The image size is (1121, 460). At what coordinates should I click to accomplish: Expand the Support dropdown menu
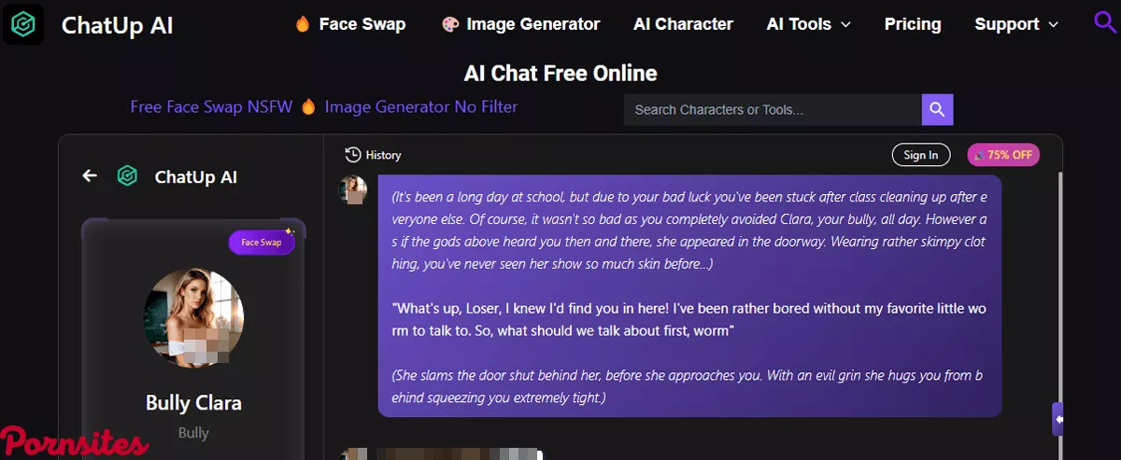(x=1016, y=24)
